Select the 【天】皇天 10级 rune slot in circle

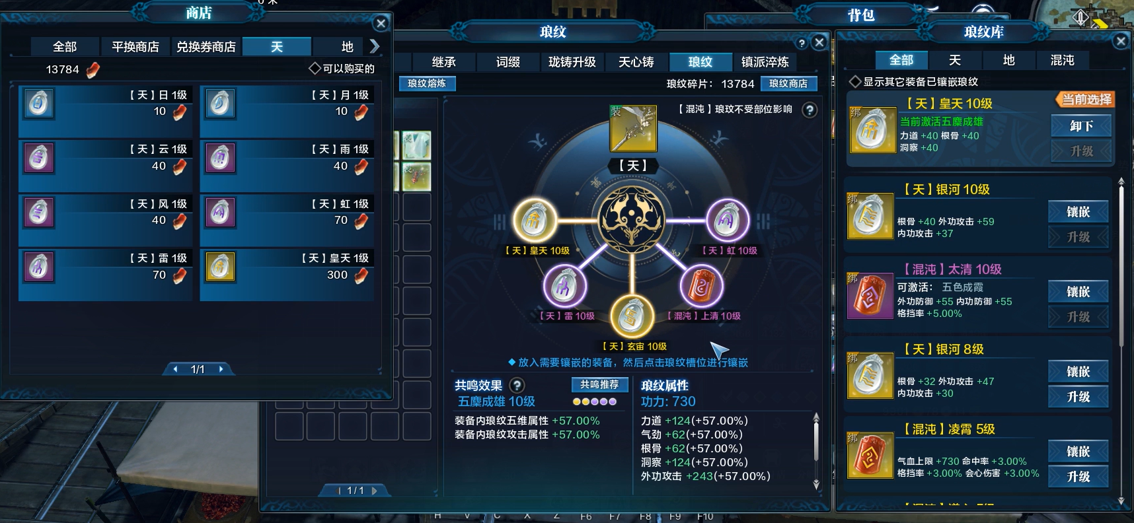point(535,221)
